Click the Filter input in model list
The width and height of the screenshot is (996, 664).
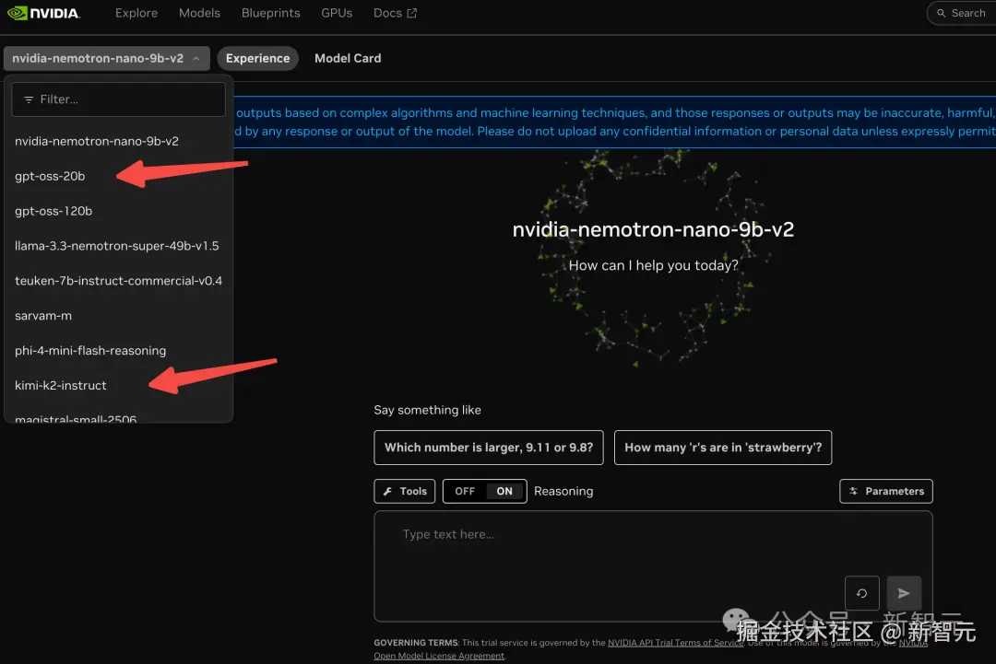click(119, 99)
